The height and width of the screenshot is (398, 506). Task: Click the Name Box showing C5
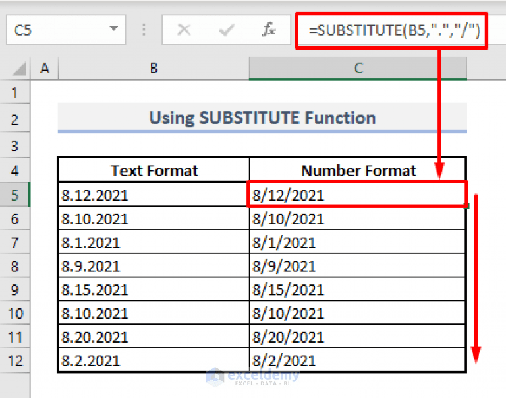[x=66, y=30]
